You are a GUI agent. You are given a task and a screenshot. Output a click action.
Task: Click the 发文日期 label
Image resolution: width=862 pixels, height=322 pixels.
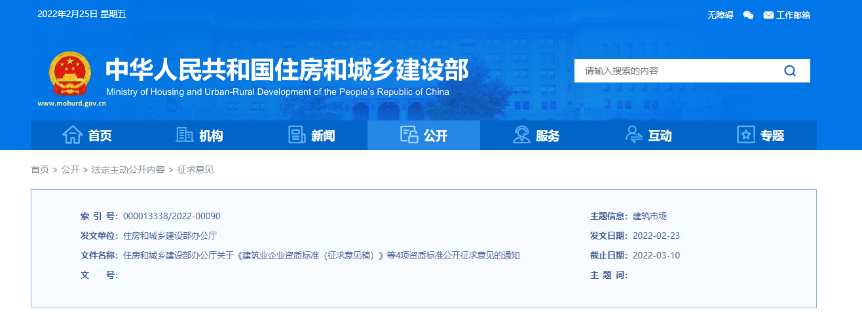tap(609, 236)
